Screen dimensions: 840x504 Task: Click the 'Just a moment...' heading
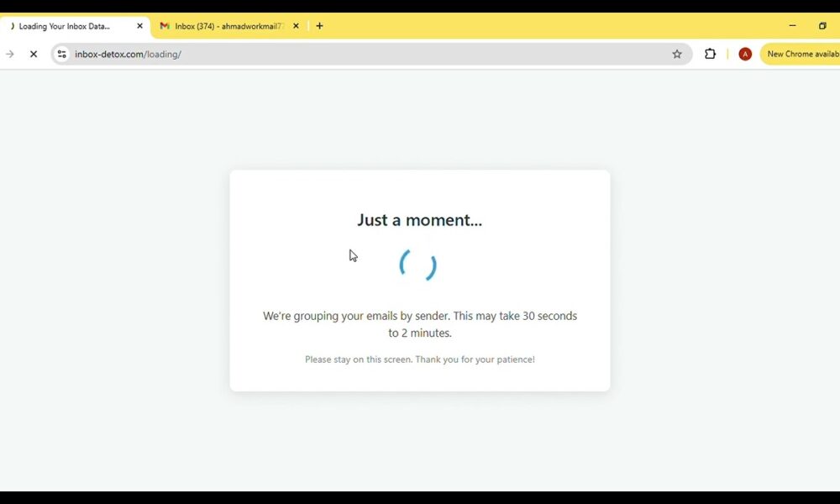[420, 220]
